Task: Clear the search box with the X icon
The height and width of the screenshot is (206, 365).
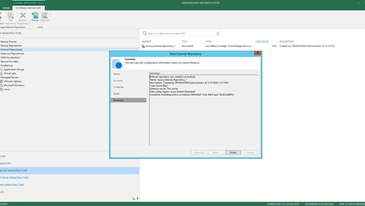Action: click(218, 33)
